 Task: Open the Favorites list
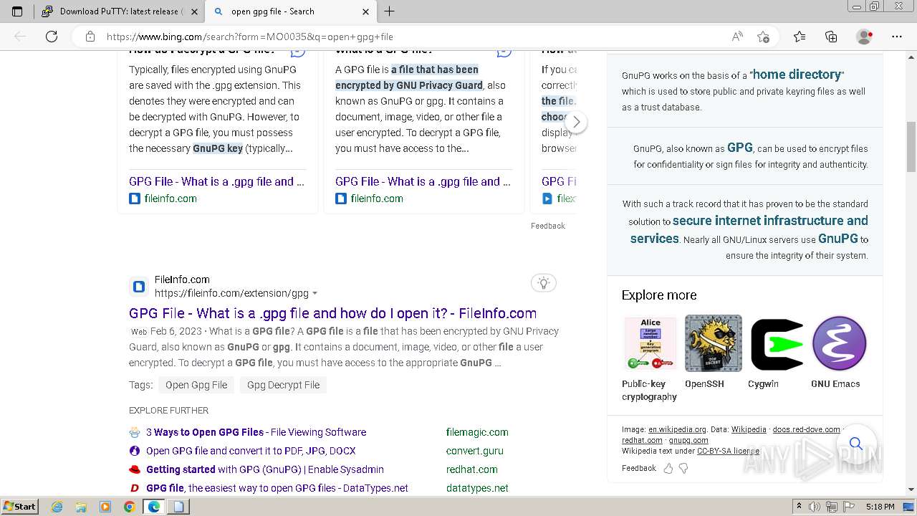tap(800, 37)
